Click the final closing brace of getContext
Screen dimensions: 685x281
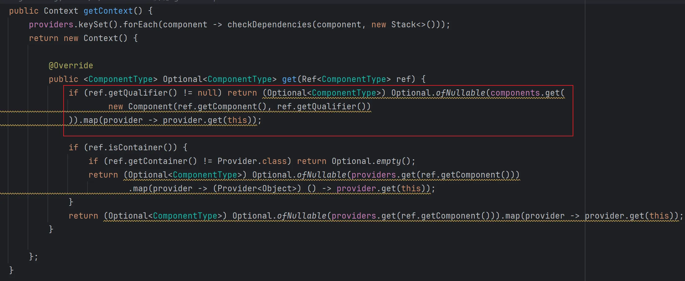point(11,270)
